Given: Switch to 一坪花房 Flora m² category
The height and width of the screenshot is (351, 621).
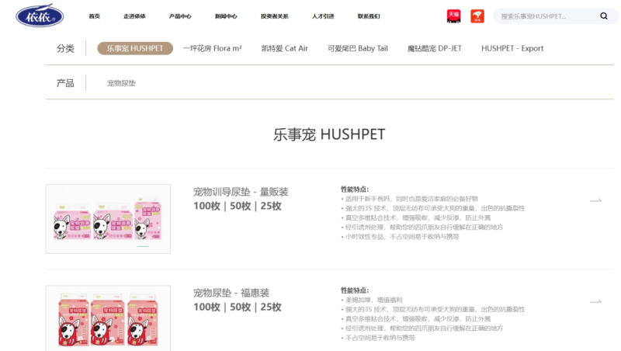Looking at the screenshot, I should point(212,48).
